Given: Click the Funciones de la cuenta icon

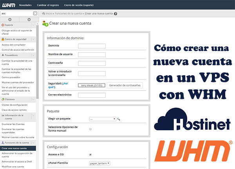Looking at the screenshot, I should coord(3,143).
